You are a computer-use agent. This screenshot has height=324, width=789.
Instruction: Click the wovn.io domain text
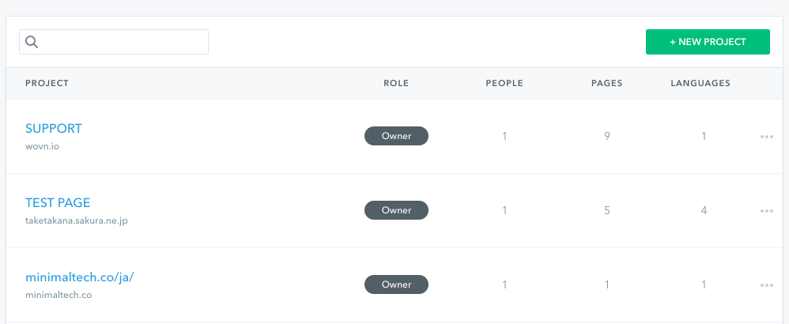point(42,146)
